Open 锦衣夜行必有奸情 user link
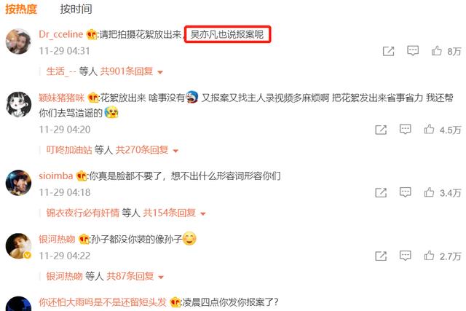The height and width of the screenshot is (311, 466). pyautogui.click(x=82, y=213)
